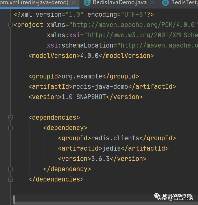This screenshot has height=205, width=198.
Task: Click the RedisJavaDemo.java class file icon
Action: click(87, 3)
